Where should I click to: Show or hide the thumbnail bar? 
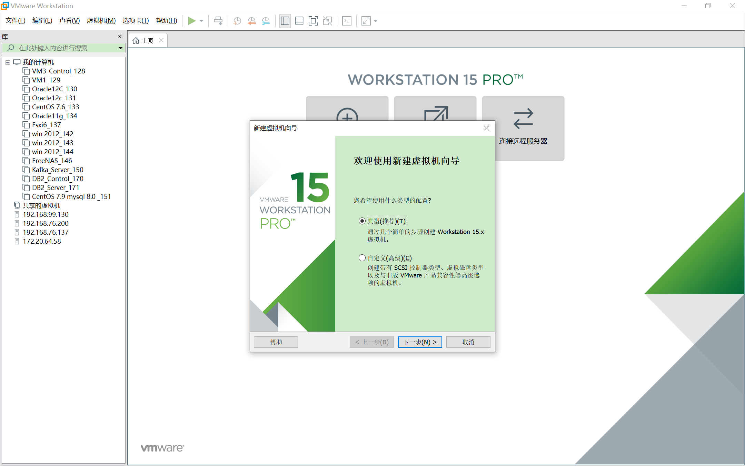point(299,21)
